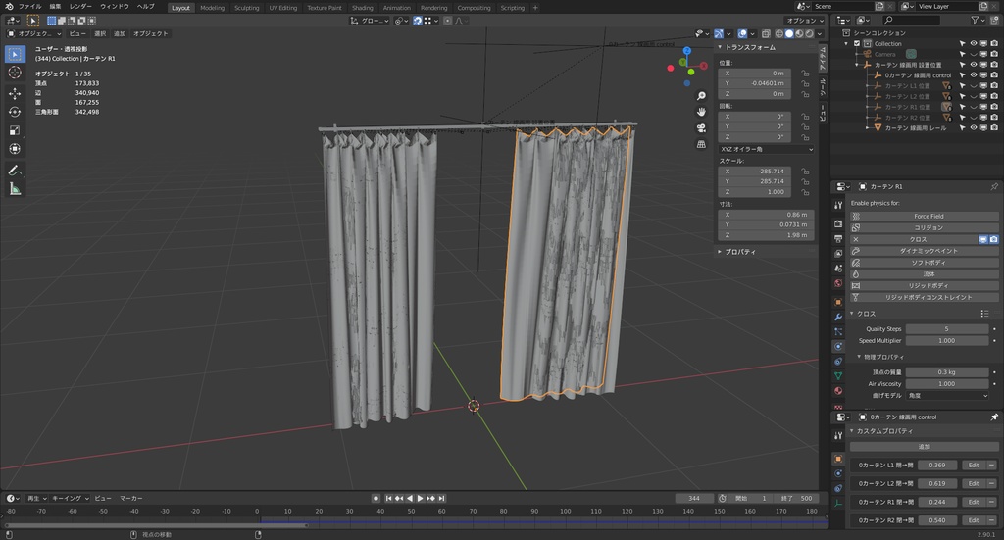Viewport: 1004px width, 540px height.
Task: Switch to the Sculpting workspace tab
Action: pyautogui.click(x=247, y=7)
